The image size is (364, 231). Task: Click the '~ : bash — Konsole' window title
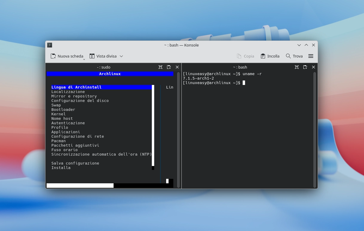181,45
